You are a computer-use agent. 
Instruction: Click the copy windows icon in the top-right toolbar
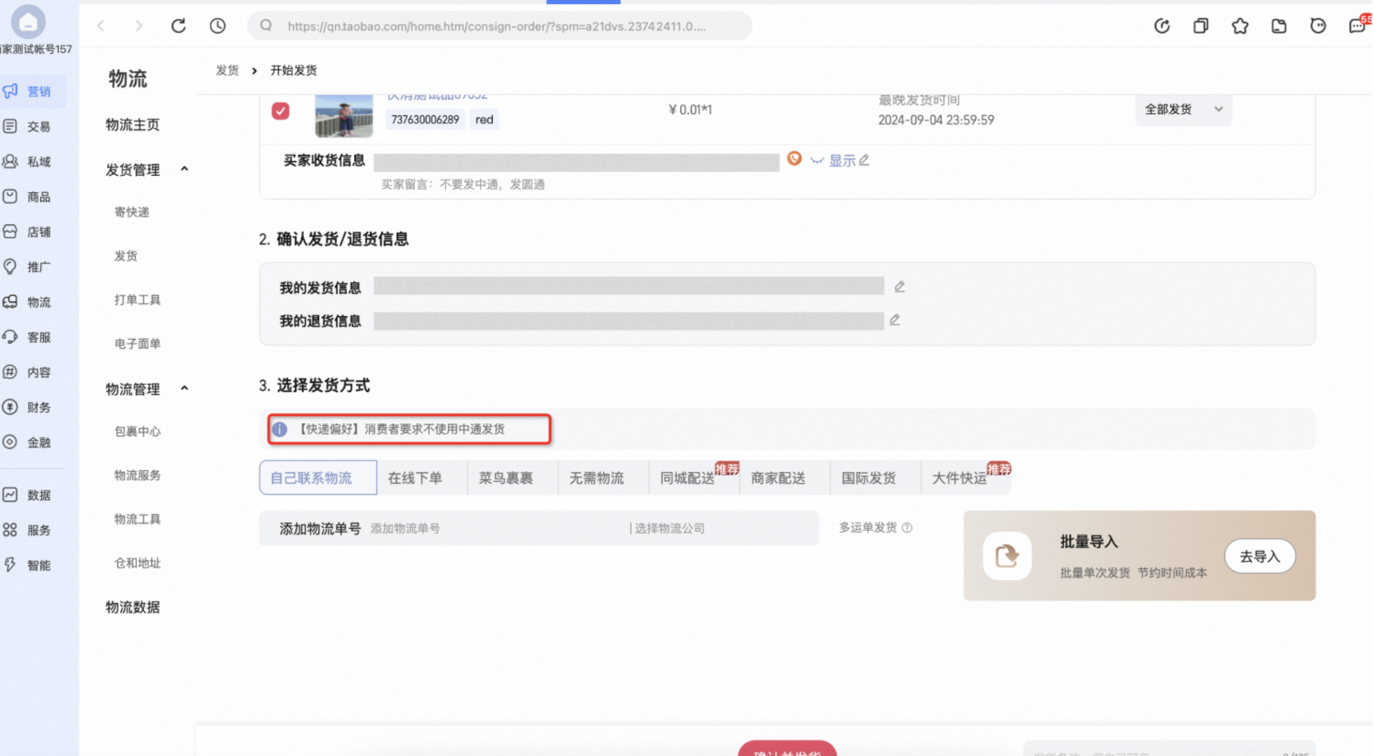click(x=1201, y=26)
